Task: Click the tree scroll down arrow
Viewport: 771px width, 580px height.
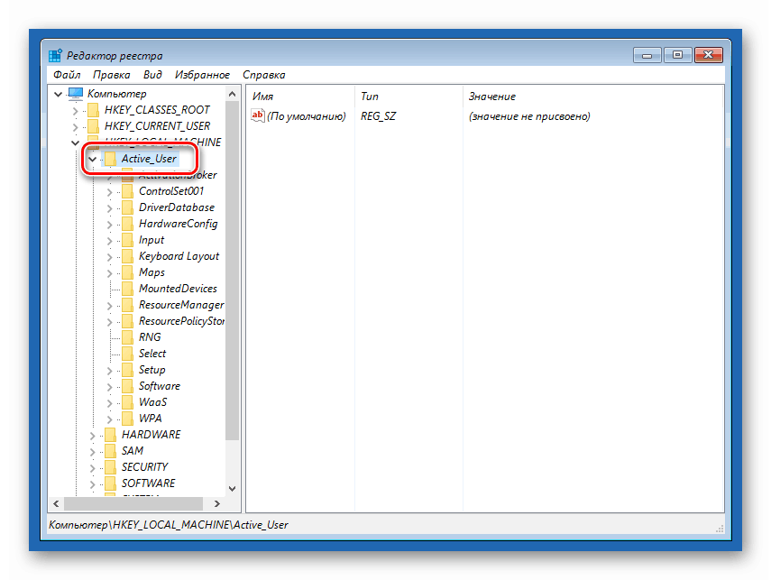Action: click(x=232, y=489)
